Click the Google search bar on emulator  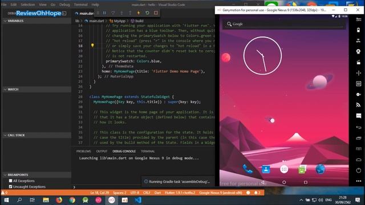click(284, 24)
